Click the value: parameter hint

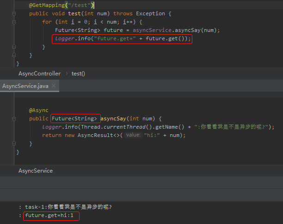pos(133,135)
